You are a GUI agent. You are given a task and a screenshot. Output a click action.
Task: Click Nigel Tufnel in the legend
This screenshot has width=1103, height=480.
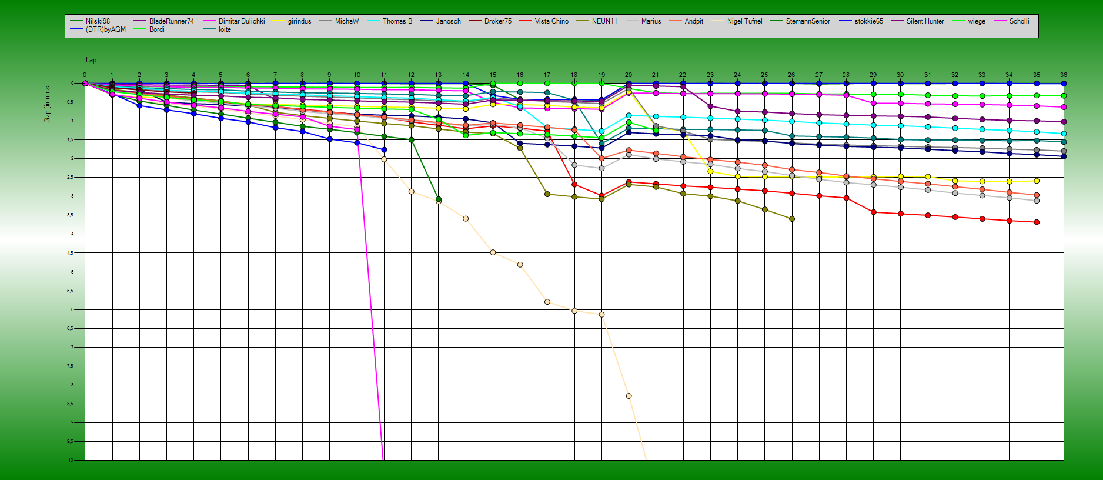coord(737,21)
